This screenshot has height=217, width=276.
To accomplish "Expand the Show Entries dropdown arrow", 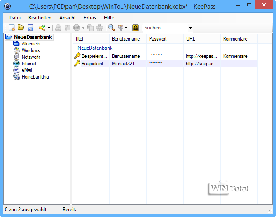I will 126,28.
